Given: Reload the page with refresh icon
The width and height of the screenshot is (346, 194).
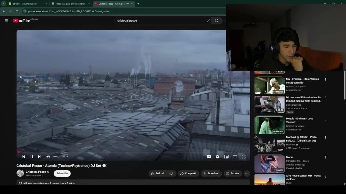Looking at the screenshot, I should [x=17, y=11].
